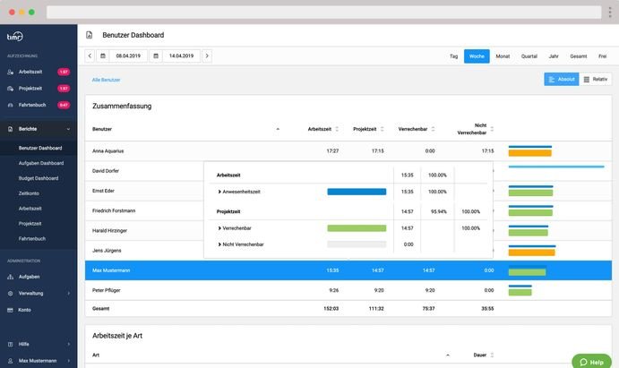Screen dimensions: 619x368
Task: Open Projektzeit recording in sidebar
Action: coord(31,89)
